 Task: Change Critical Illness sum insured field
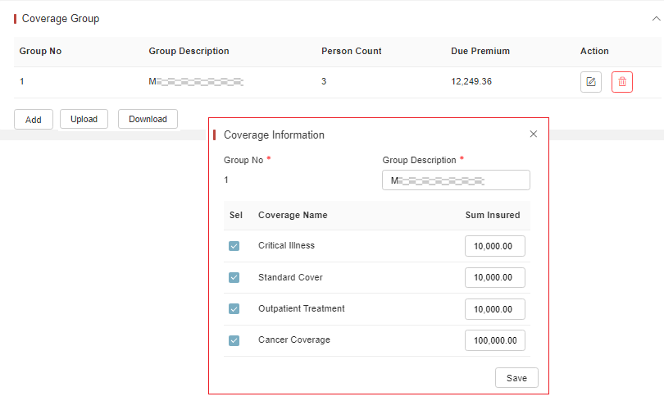point(495,246)
